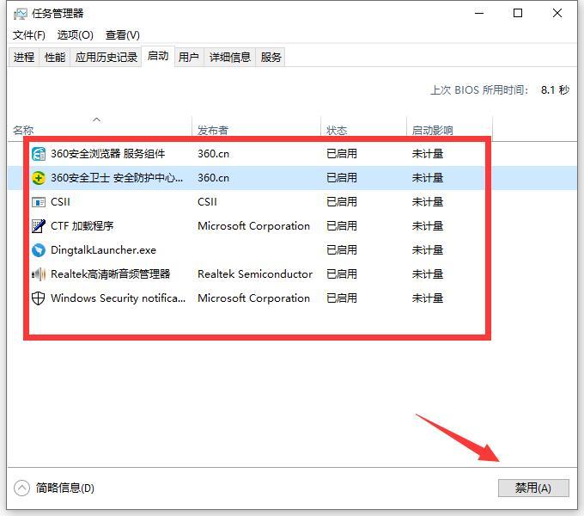Switch to the 详细信息 tab

pyautogui.click(x=230, y=57)
